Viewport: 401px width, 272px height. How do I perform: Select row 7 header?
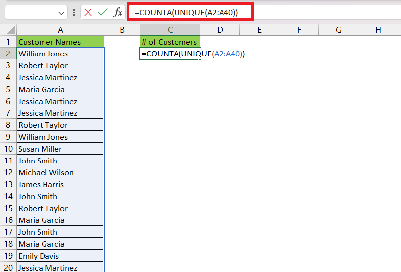8,113
